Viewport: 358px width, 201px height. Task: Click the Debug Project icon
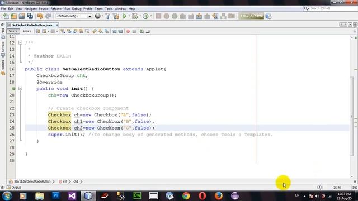point(135,16)
